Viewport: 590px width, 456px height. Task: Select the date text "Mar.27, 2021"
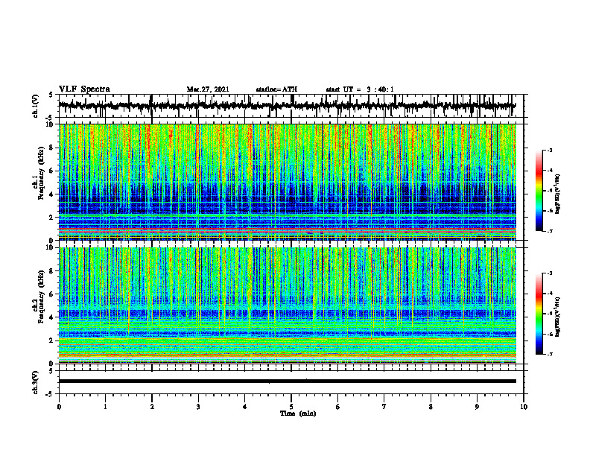click(x=208, y=89)
